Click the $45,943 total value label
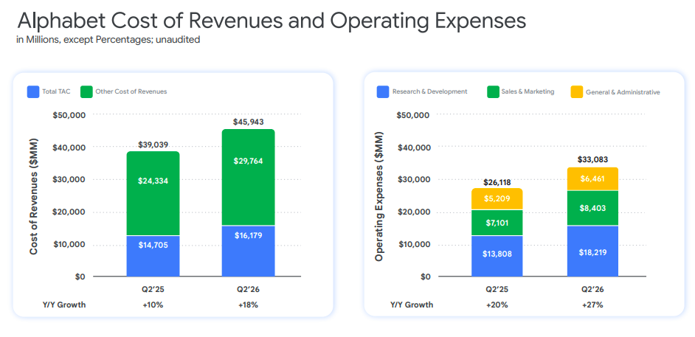The height and width of the screenshot is (337, 695). click(x=248, y=122)
